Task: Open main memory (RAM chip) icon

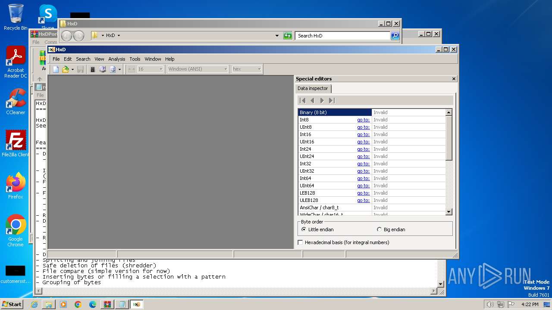Action: [x=92, y=69]
